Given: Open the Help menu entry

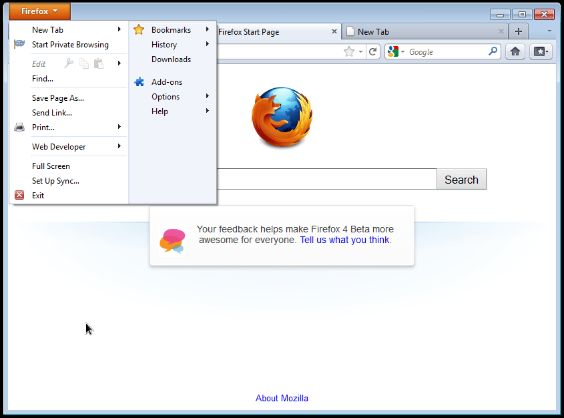Looking at the screenshot, I should (x=160, y=112).
